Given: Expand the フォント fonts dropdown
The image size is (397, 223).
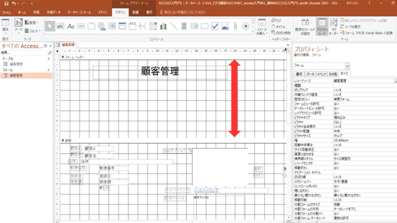Looking at the screenshot, I should [x=33, y=31].
